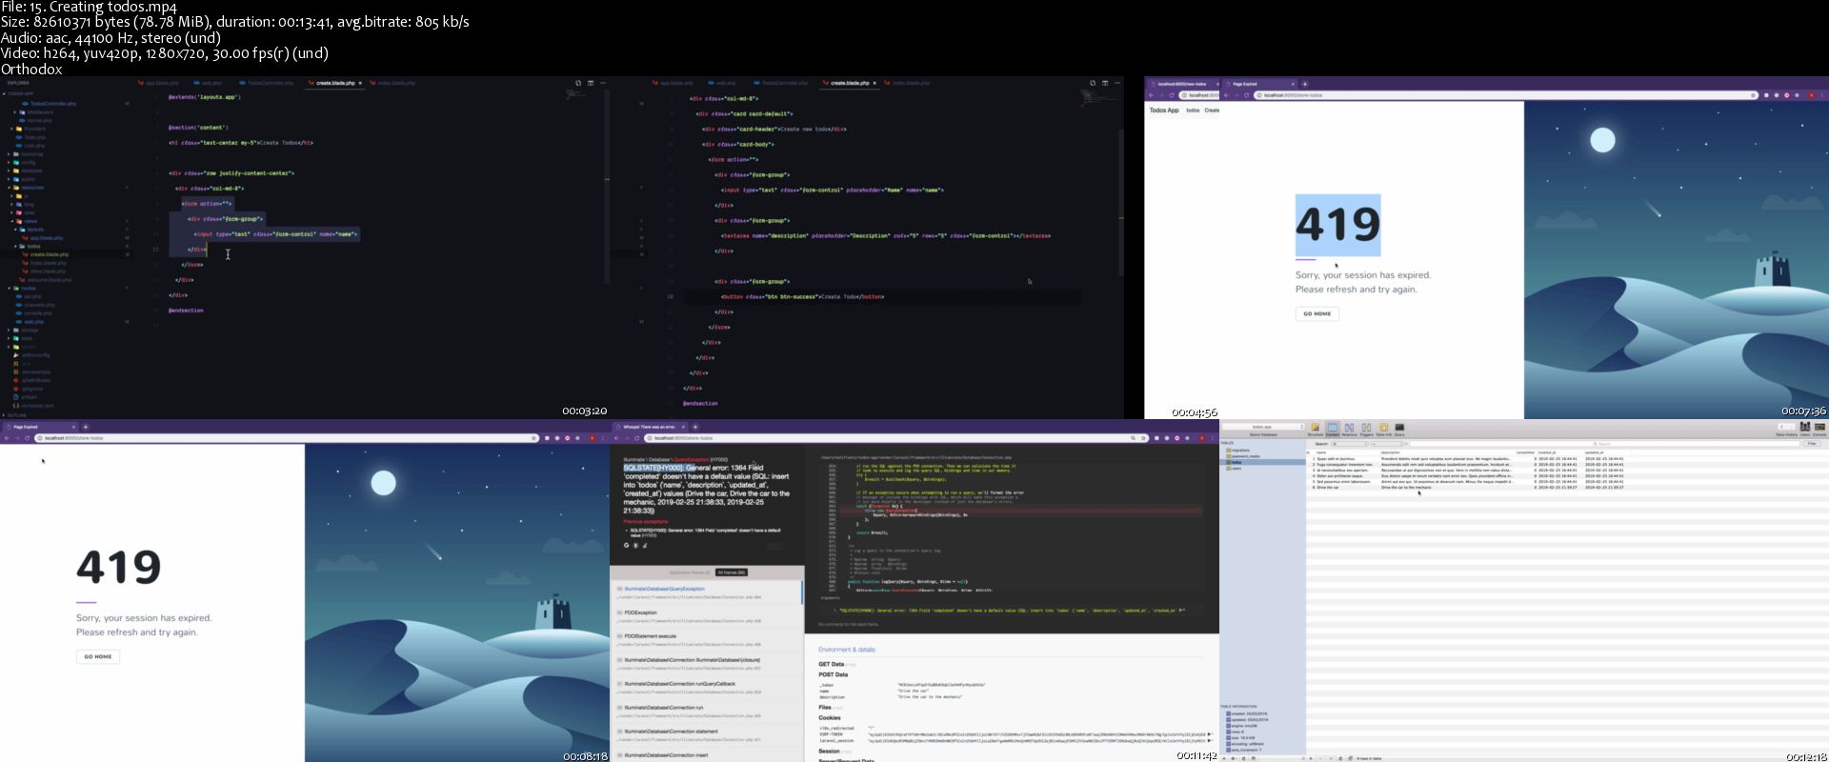The image size is (1829, 762).
Task: Open web.php file in Explorer routes folder
Action: pos(30,322)
